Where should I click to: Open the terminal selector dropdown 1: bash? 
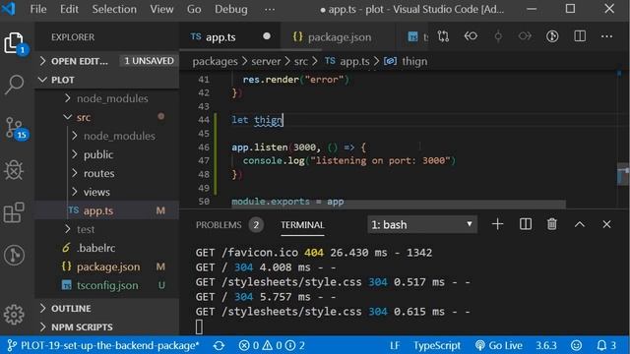tap(422, 224)
